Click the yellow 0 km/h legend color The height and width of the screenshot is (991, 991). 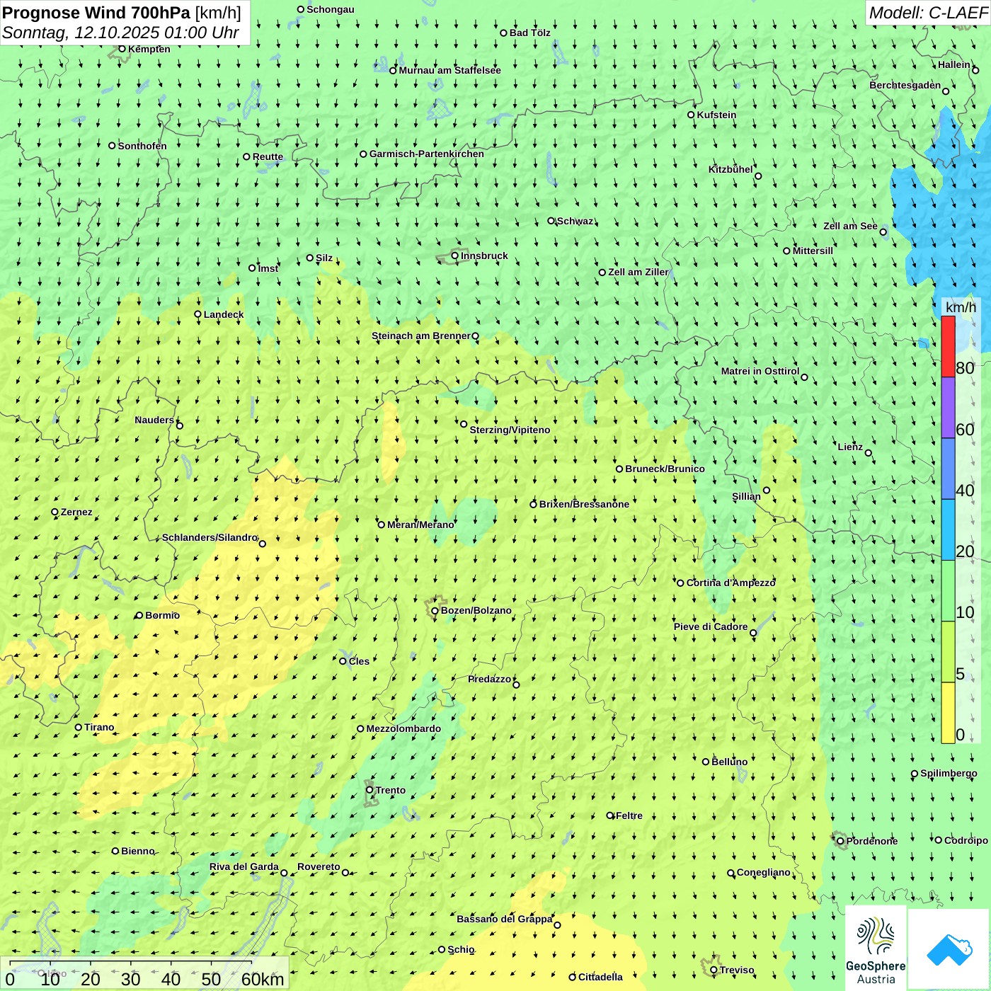point(948,713)
